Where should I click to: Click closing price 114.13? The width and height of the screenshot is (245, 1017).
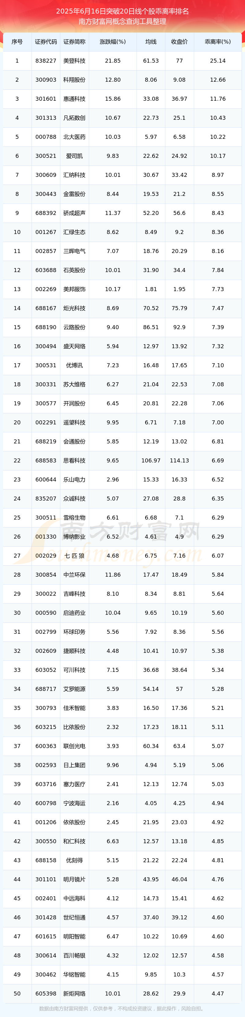(x=179, y=461)
